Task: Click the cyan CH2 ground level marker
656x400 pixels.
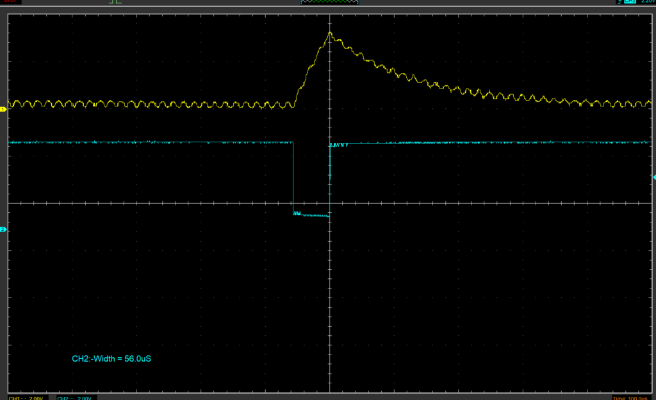Action: [x=3, y=229]
